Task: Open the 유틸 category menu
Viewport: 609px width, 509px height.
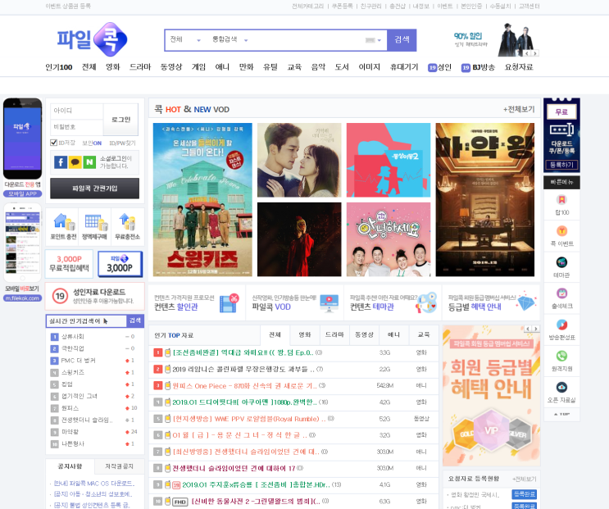Action: [270, 67]
